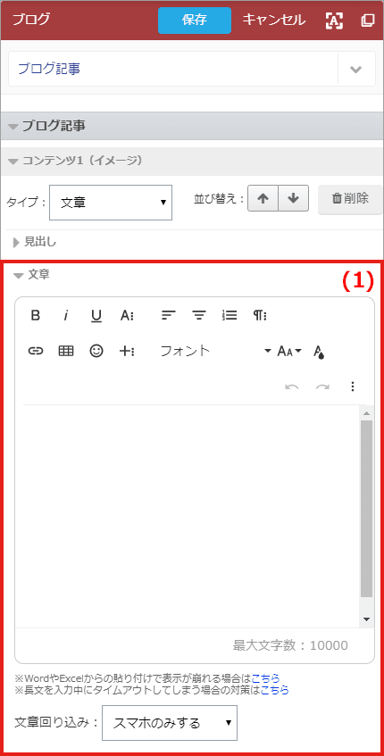
Task: Apply italic formatting
Action: point(66,315)
